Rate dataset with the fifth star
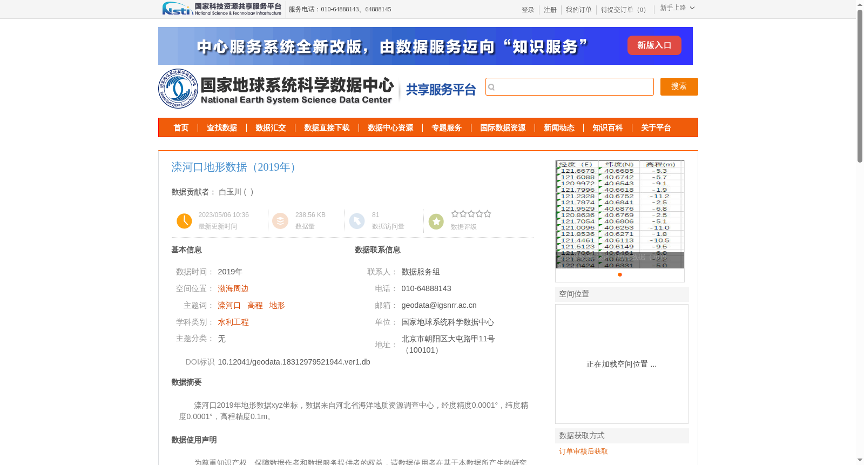 pos(488,214)
